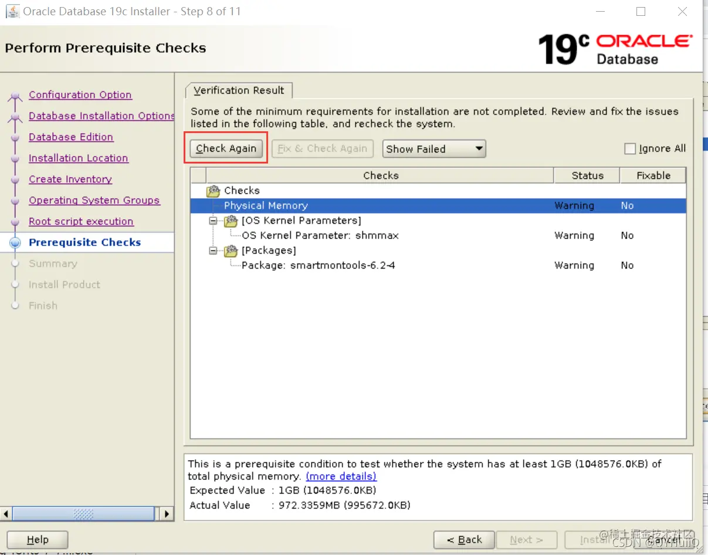Click the Check Again button
This screenshot has height=555, width=708.
click(226, 148)
